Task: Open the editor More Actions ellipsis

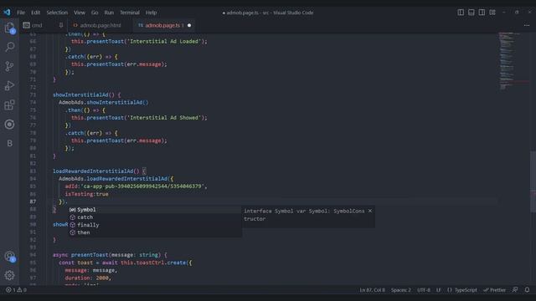Action: pyautogui.click(x=527, y=25)
